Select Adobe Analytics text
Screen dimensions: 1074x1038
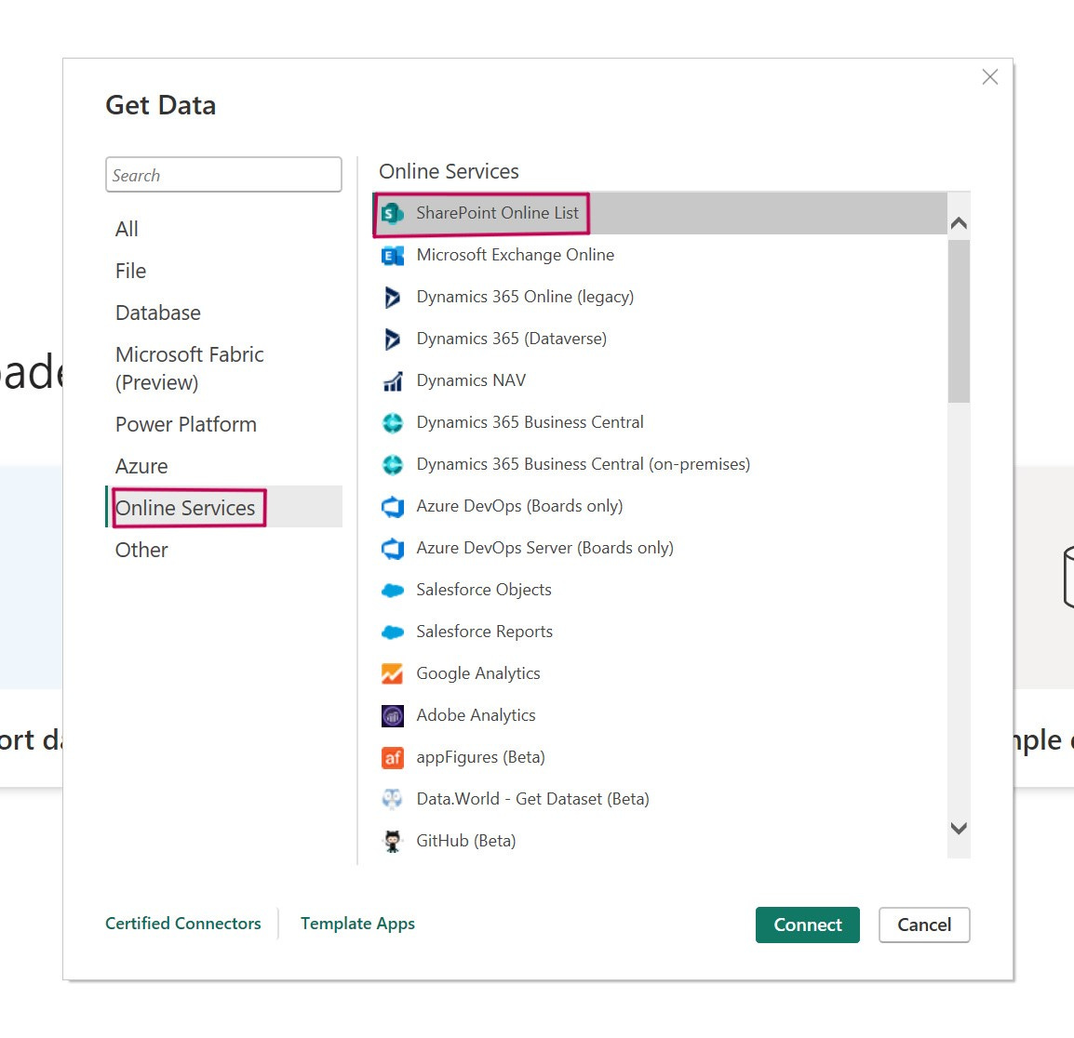[x=476, y=715]
